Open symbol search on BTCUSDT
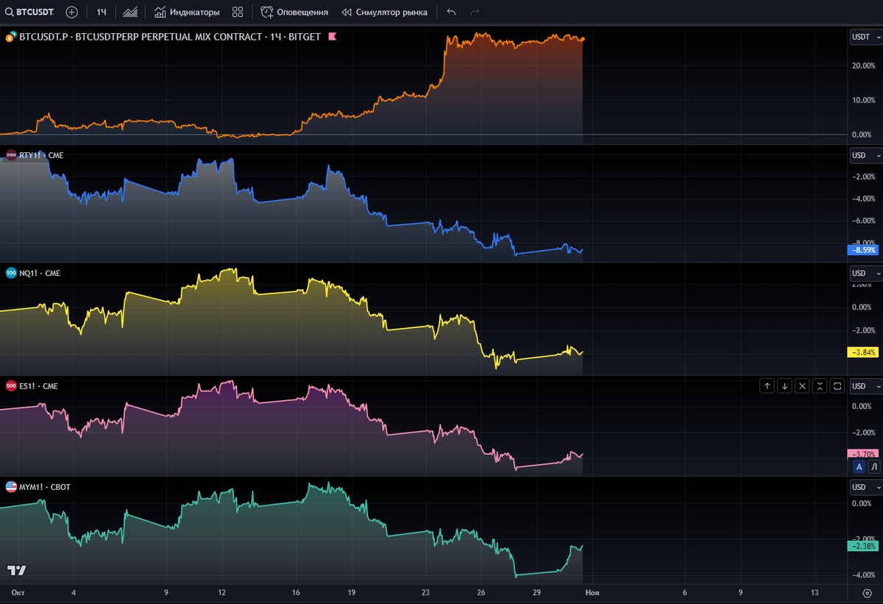The height and width of the screenshot is (604, 883). click(29, 13)
